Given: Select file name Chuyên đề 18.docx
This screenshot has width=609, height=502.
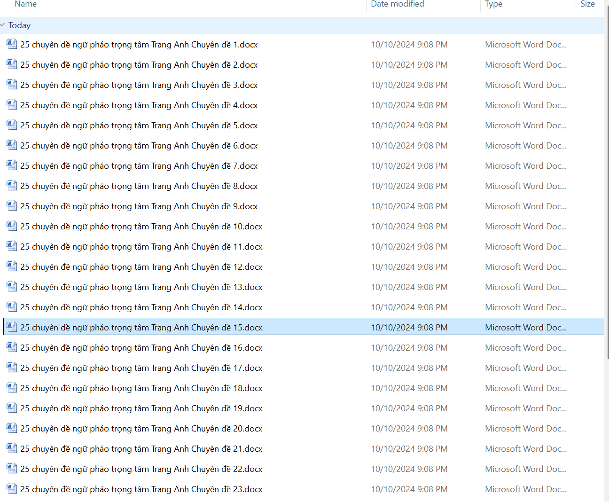Looking at the screenshot, I should [x=141, y=388].
